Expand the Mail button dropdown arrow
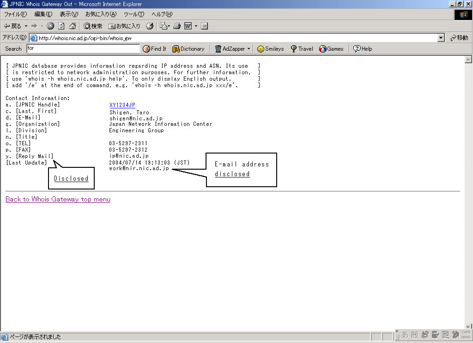473x343 pixels. 169,26
